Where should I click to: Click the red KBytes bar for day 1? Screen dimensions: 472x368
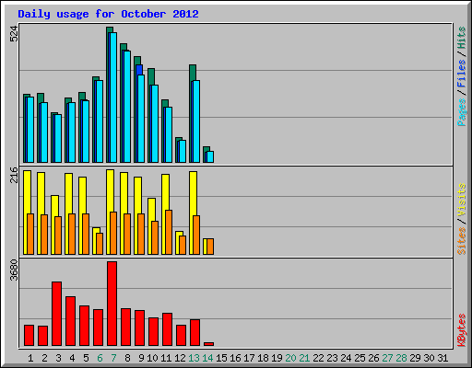(29, 336)
